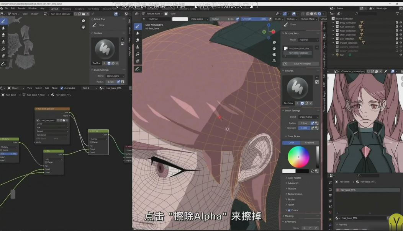Toggle camera view gizmo in 3D viewport
The width and height of the screenshot is (403, 231).
[274, 55]
